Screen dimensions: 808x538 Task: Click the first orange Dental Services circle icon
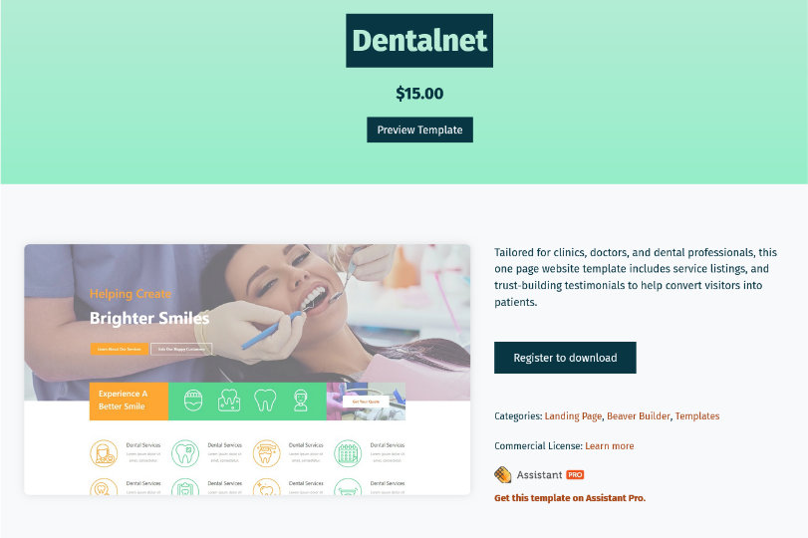click(x=104, y=453)
